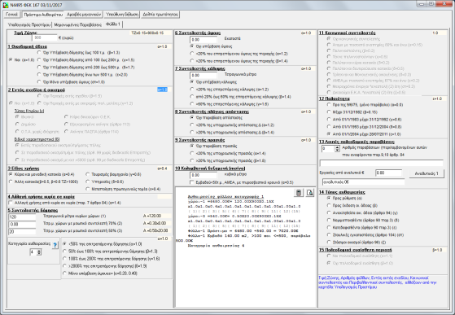Select section 1 height-only option (στ=1.0)
The width and height of the screenshot is (455, 315).
tap(72, 81)
